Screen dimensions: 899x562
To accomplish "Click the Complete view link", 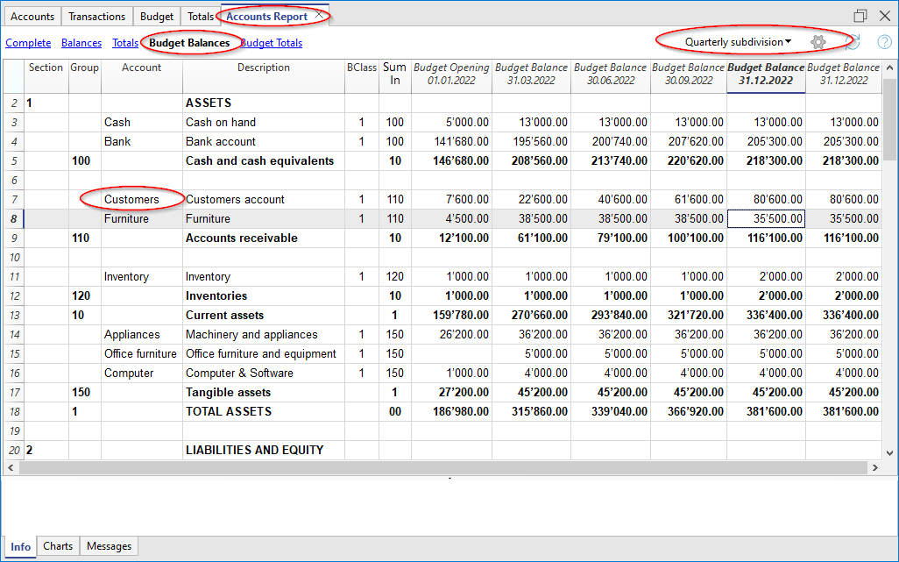I will pyautogui.click(x=28, y=43).
